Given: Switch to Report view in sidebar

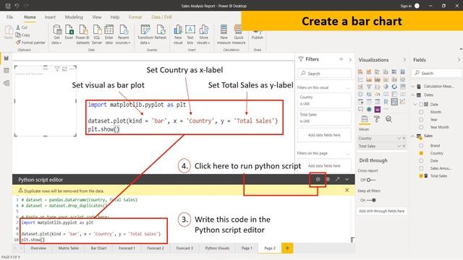Looking at the screenshot, I should click(7, 58).
